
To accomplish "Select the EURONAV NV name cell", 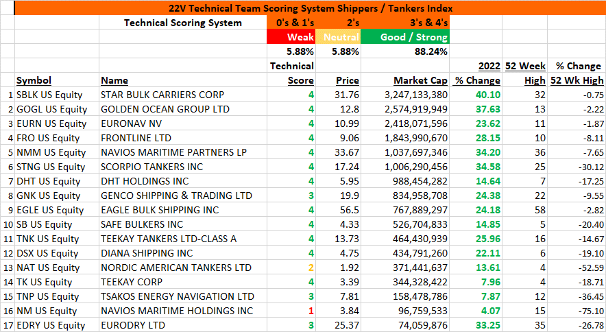I will (x=183, y=123).
